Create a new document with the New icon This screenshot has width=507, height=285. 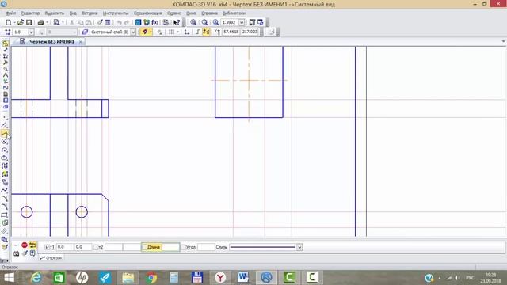point(9,22)
